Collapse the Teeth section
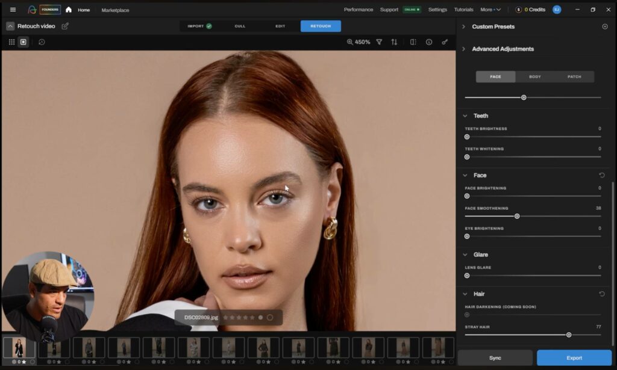The height and width of the screenshot is (370, 617). pos(465,116)
